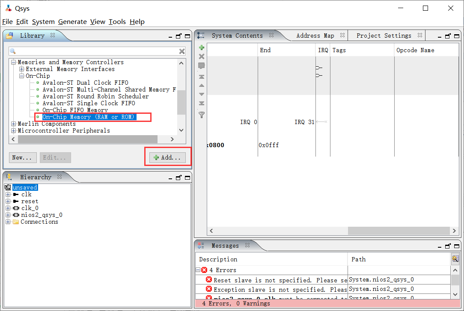The width and height of the screenshot is (464, 311).
Task: Clear the Library search with X icon
Action: coord(182,51)
